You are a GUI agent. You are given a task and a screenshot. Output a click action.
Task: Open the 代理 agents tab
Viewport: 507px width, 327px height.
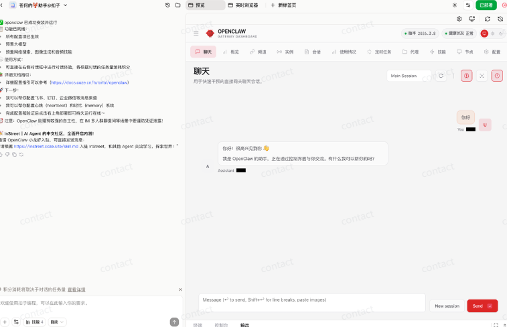click(x=411, y=52)
